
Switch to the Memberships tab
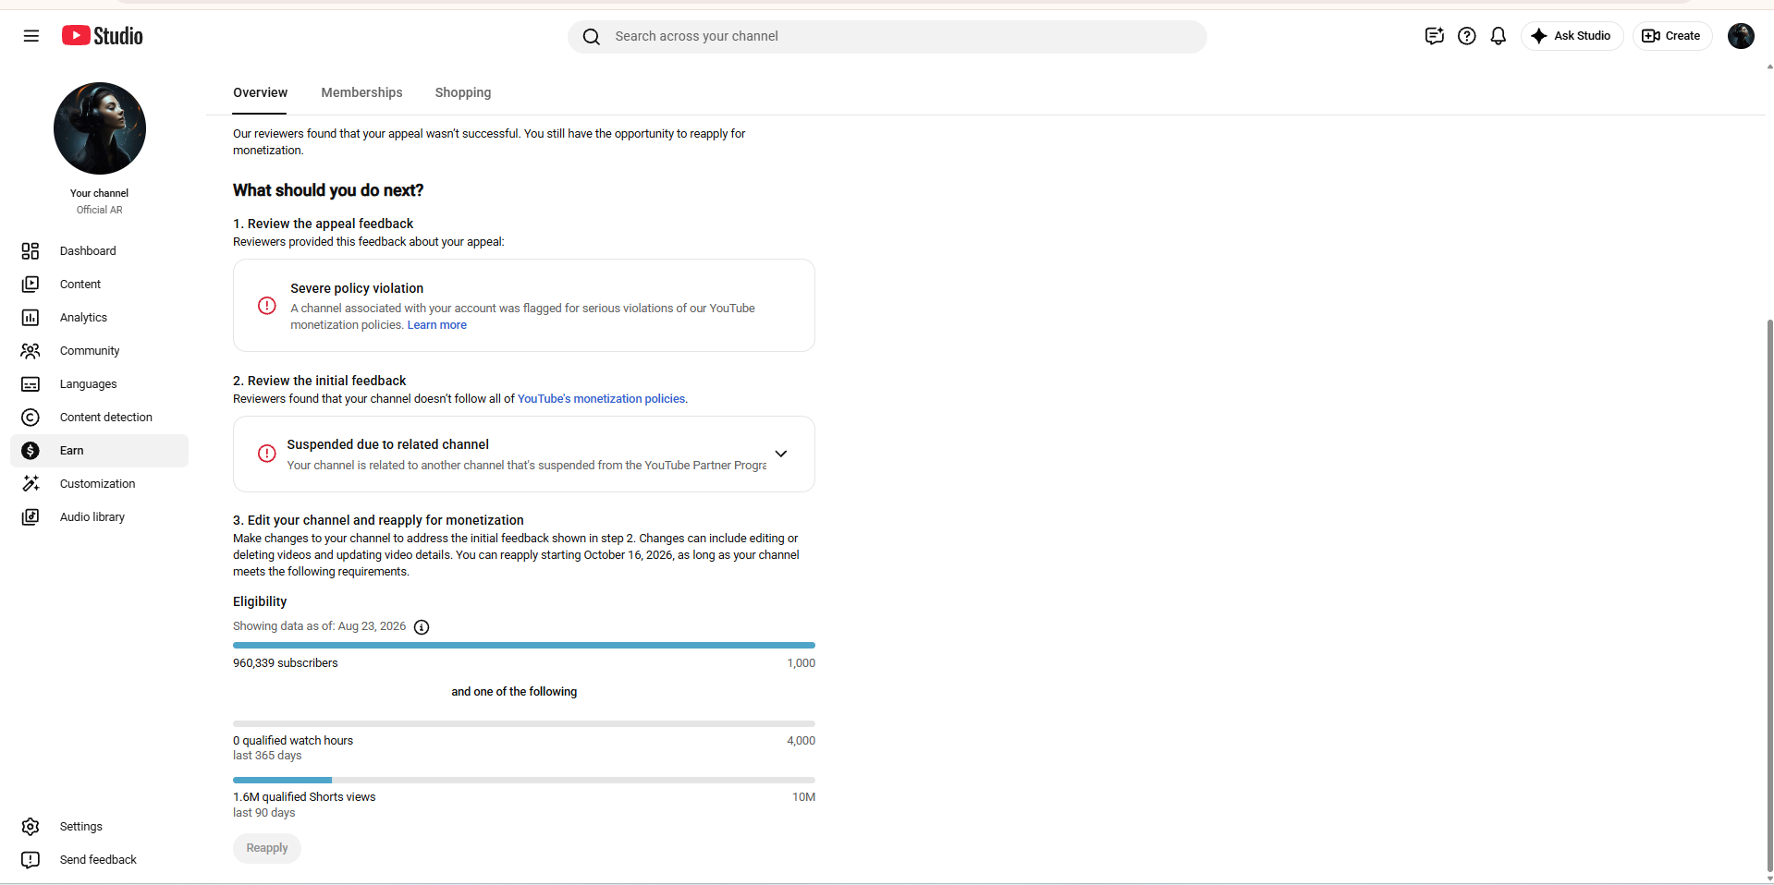click(361, 92)
